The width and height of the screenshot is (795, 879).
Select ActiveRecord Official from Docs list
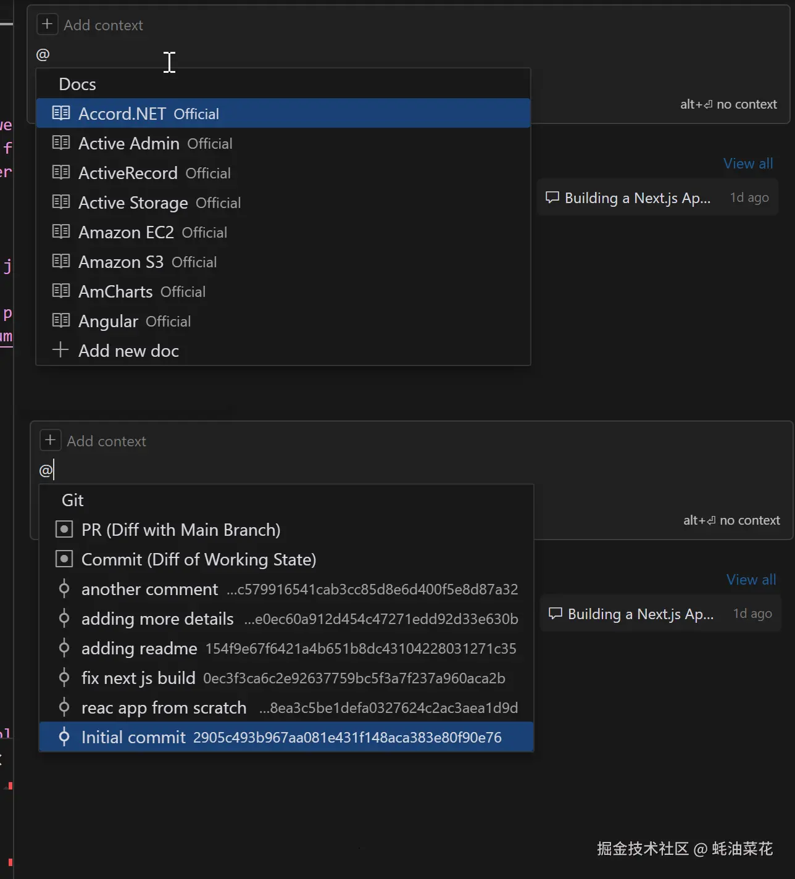(127, 172)
